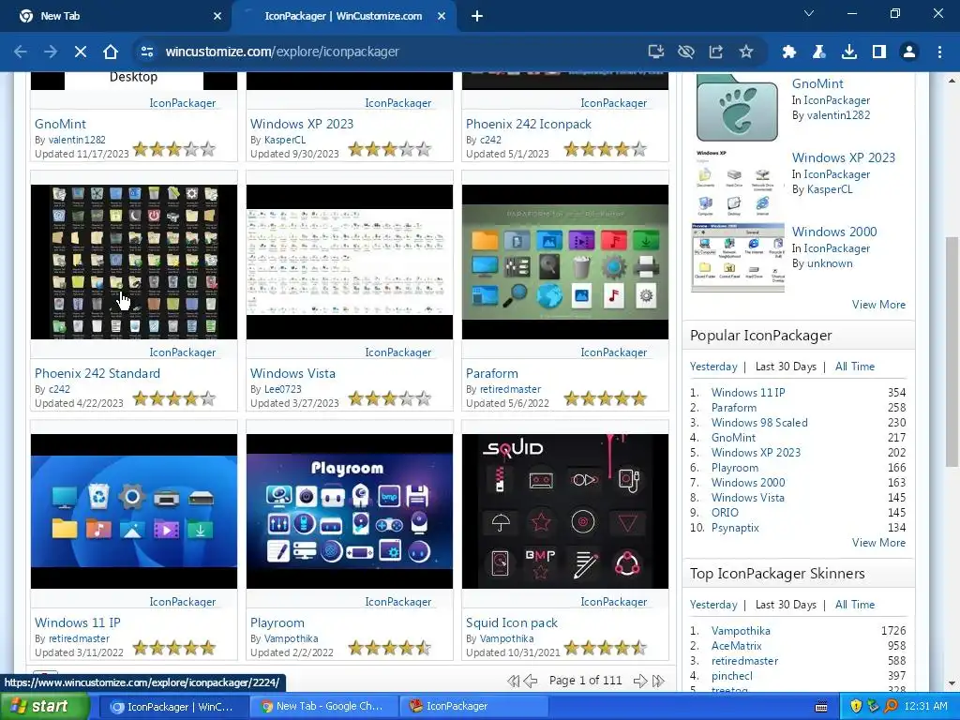Open Phoenix 242 Iconpack link
Viewport: 960px width, 720px height.
pyautogui.click(x=529, y=124)
